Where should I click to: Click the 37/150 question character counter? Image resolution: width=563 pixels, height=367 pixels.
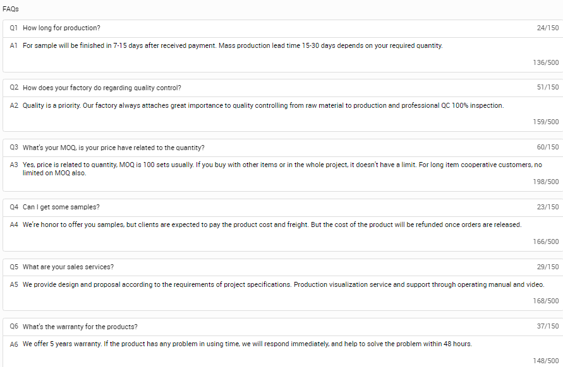point(547,327)
